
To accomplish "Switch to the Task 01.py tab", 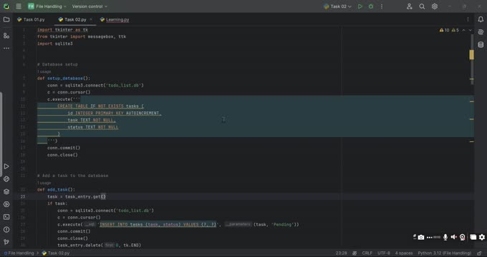I will 31,19.
